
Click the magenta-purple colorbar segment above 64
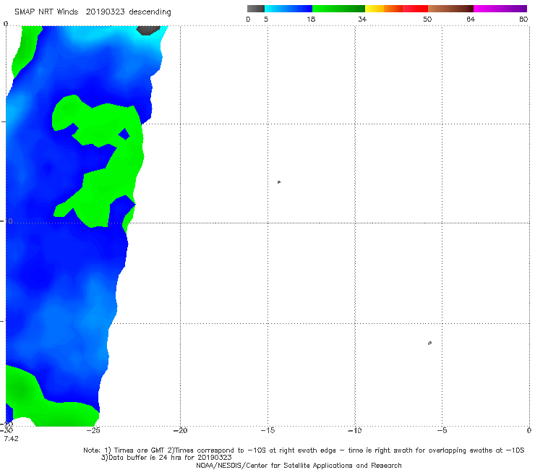tap(500, 9)
